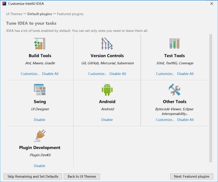Disable the Plugin Development plugin

pyautogui.click(x=40, y=166)
